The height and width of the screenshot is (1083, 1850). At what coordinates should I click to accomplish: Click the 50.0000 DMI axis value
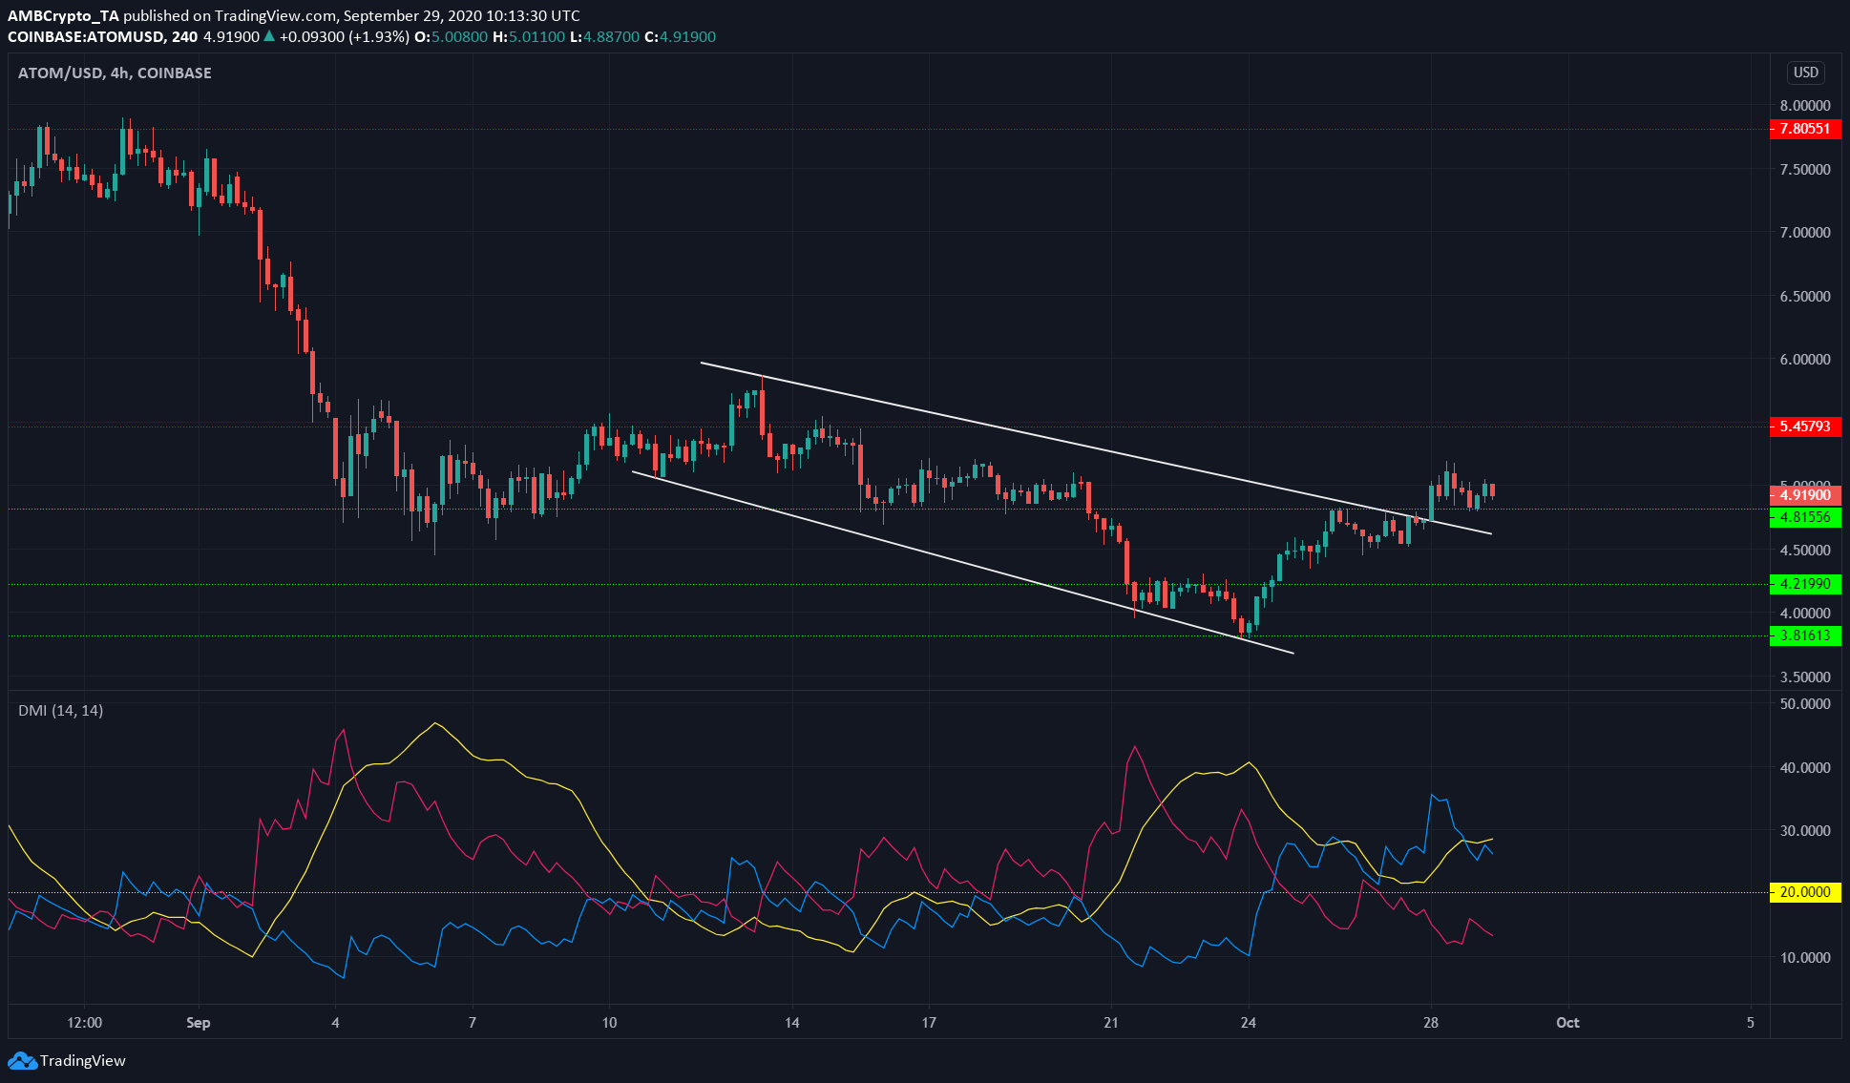click(1805, 704)
